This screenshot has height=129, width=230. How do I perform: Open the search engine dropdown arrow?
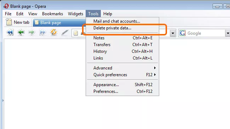228,33
